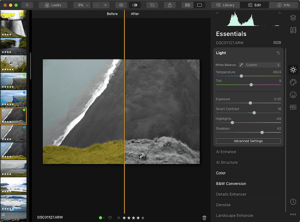Open the White Balance Custom dropdown
The width and height of the screenshot is (300, 222).
coord(262,65)
